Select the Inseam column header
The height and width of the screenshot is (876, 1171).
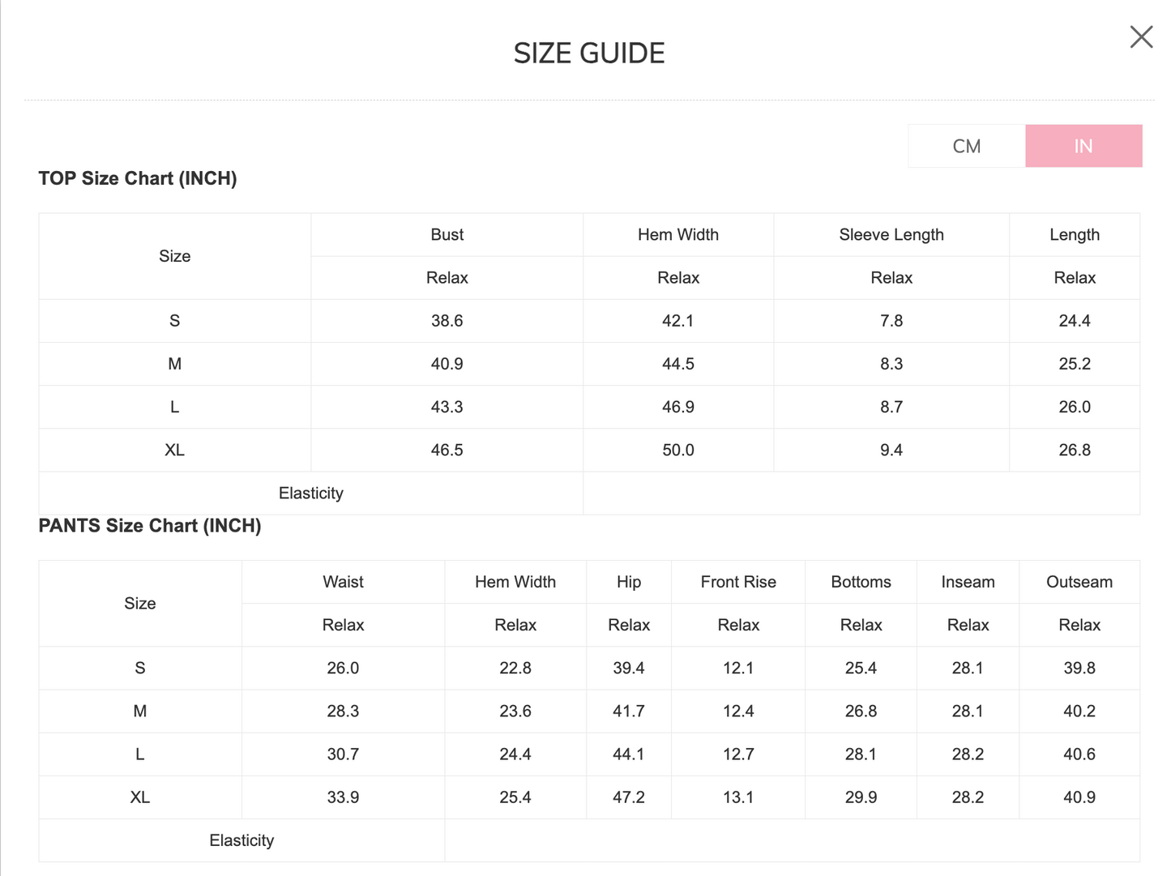point(968,582)
